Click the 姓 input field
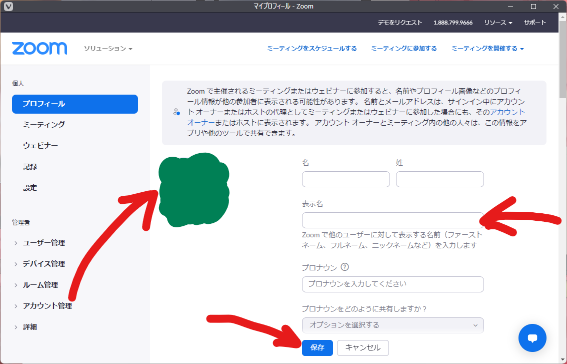The width and height of the screenshot is (567, 364). coord(439,179)
